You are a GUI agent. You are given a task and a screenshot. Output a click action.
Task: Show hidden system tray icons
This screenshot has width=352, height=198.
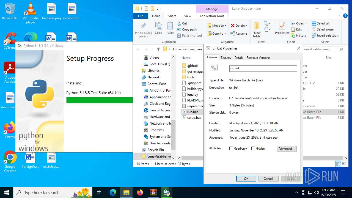[x=296, y=193]
